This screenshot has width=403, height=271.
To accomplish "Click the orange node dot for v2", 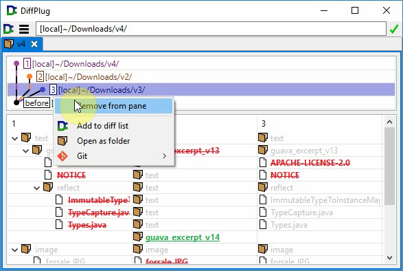I will pos(30,76).
